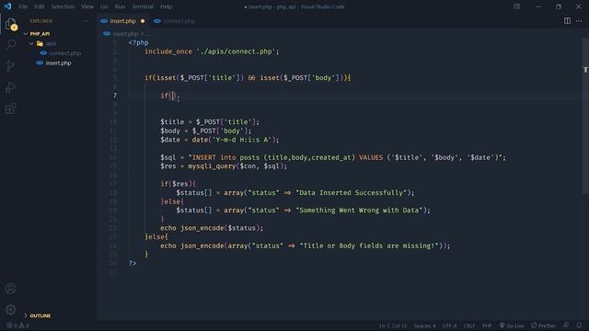Click the '$sql = "INSERT into posts' line
The image size is (589, 331).
(x=333, y=157)
